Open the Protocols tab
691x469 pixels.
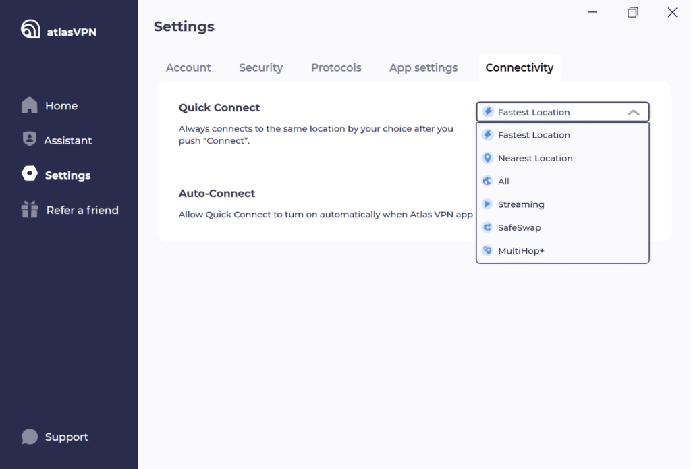click(336, 67)
